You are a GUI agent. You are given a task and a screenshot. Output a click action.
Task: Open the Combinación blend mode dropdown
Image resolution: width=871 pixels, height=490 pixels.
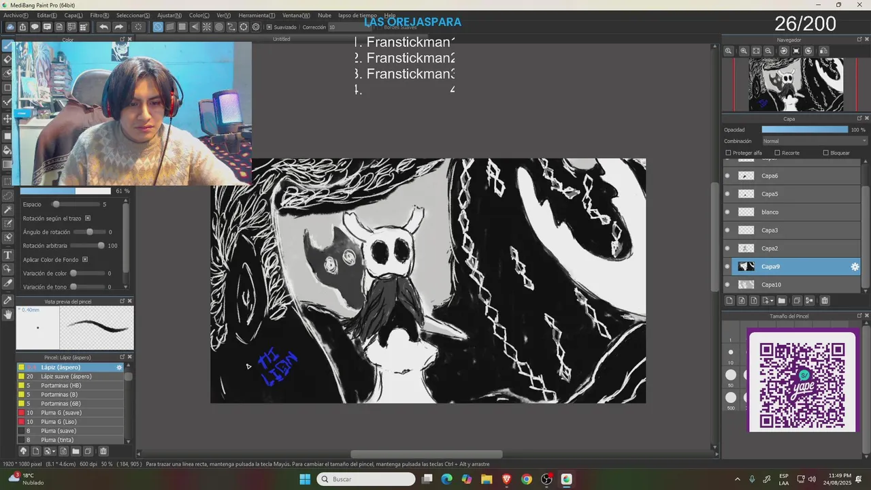coord(814,141)
